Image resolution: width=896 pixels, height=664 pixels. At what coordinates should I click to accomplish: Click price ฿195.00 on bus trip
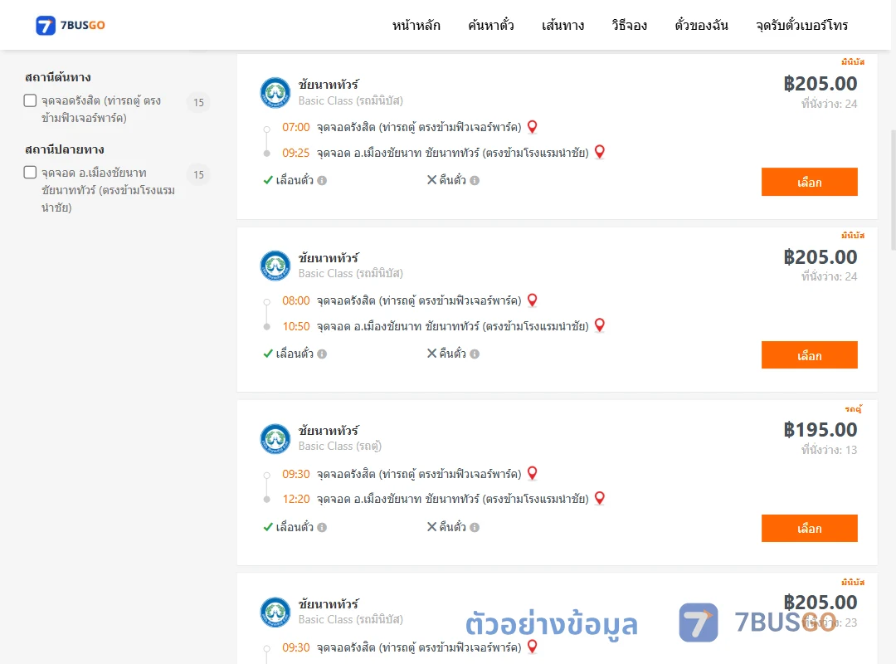(821, 430)
